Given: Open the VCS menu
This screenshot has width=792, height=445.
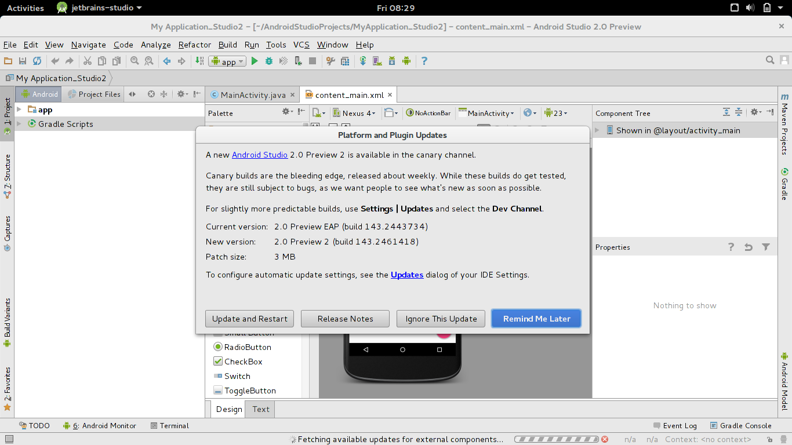Looking at the screenshot, I should [301, 45].
